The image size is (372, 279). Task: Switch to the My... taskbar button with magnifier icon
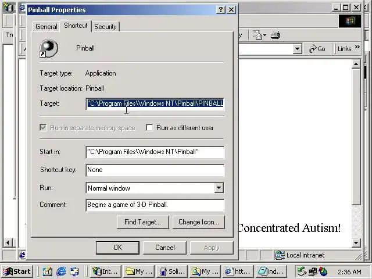[x=205, y=271]
